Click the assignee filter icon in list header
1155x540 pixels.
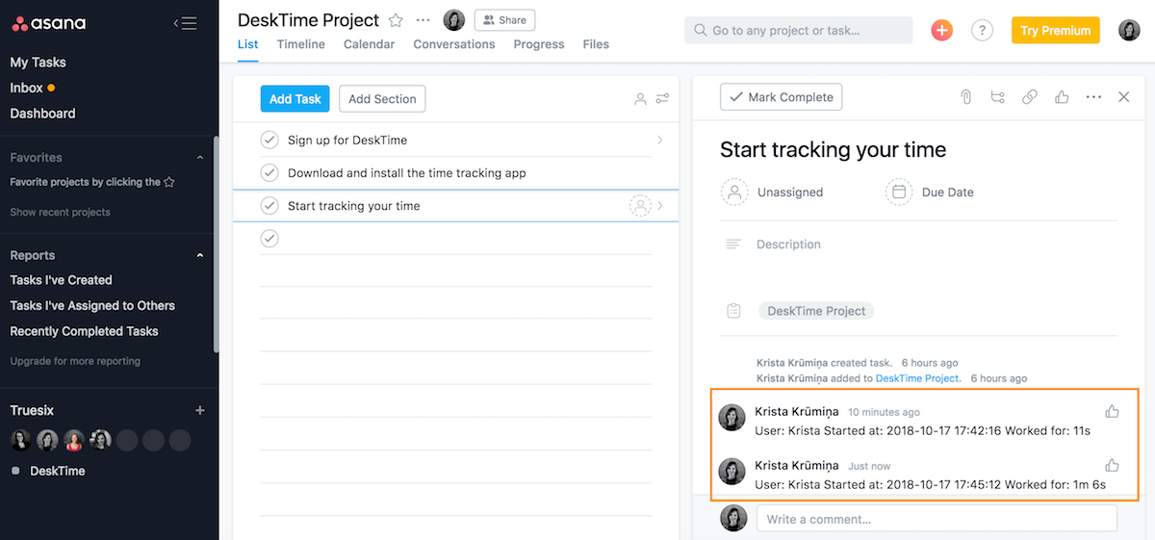640,99
